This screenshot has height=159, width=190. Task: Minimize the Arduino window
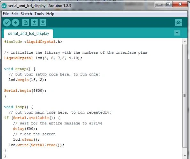pos(160,4)
